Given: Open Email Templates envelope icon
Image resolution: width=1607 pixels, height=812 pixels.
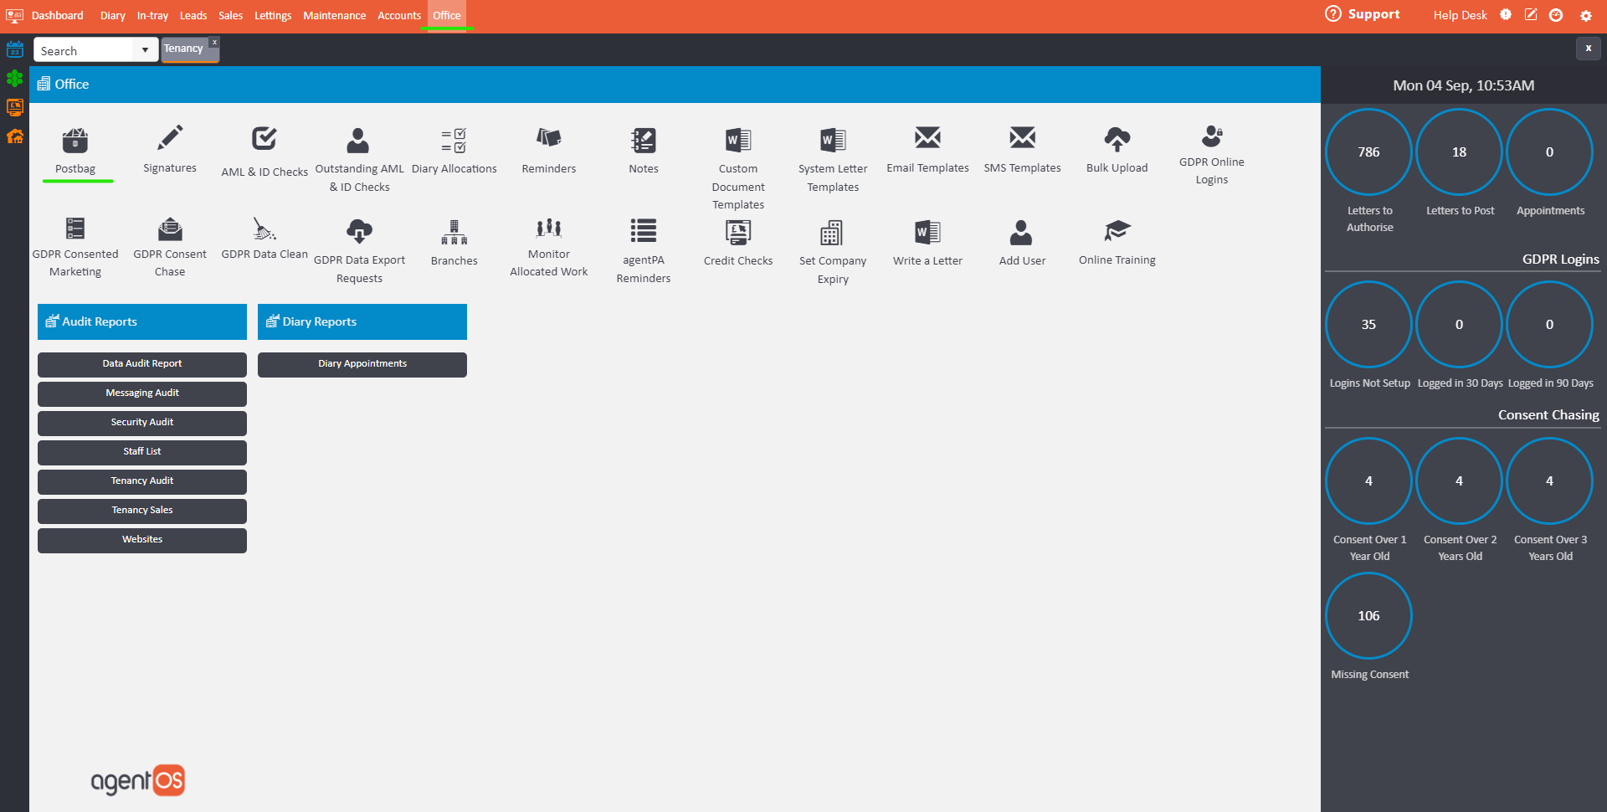Looking at the screenshot, I should point(927,138).
